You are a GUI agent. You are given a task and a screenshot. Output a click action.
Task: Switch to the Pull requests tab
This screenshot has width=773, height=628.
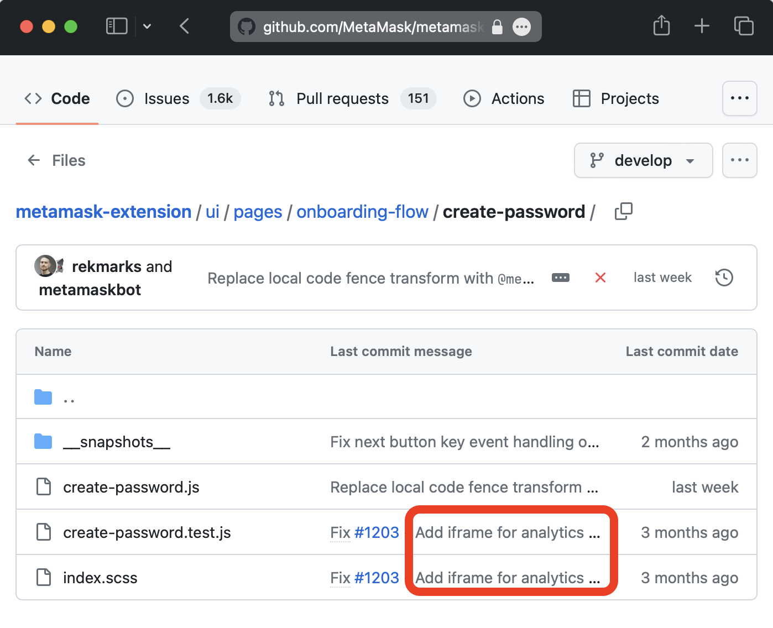(352, 98)
